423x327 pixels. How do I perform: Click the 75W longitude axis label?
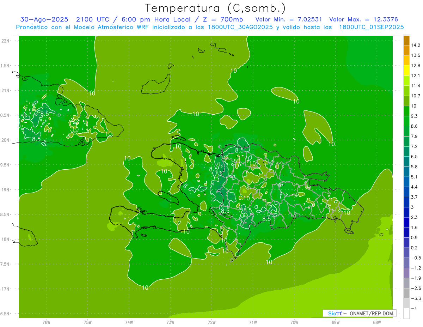[88, 322]
